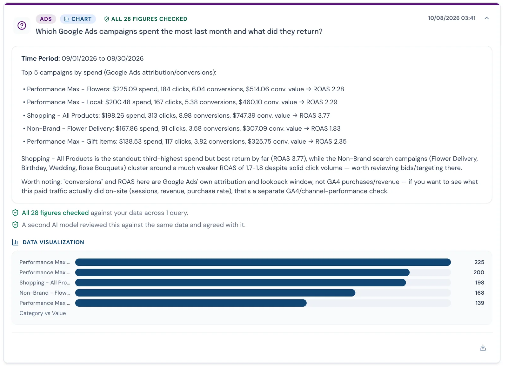Screen dimensions: 508x366
Task: Click the 'A second AI model reviewed' line
Action: tap(134, 225)
